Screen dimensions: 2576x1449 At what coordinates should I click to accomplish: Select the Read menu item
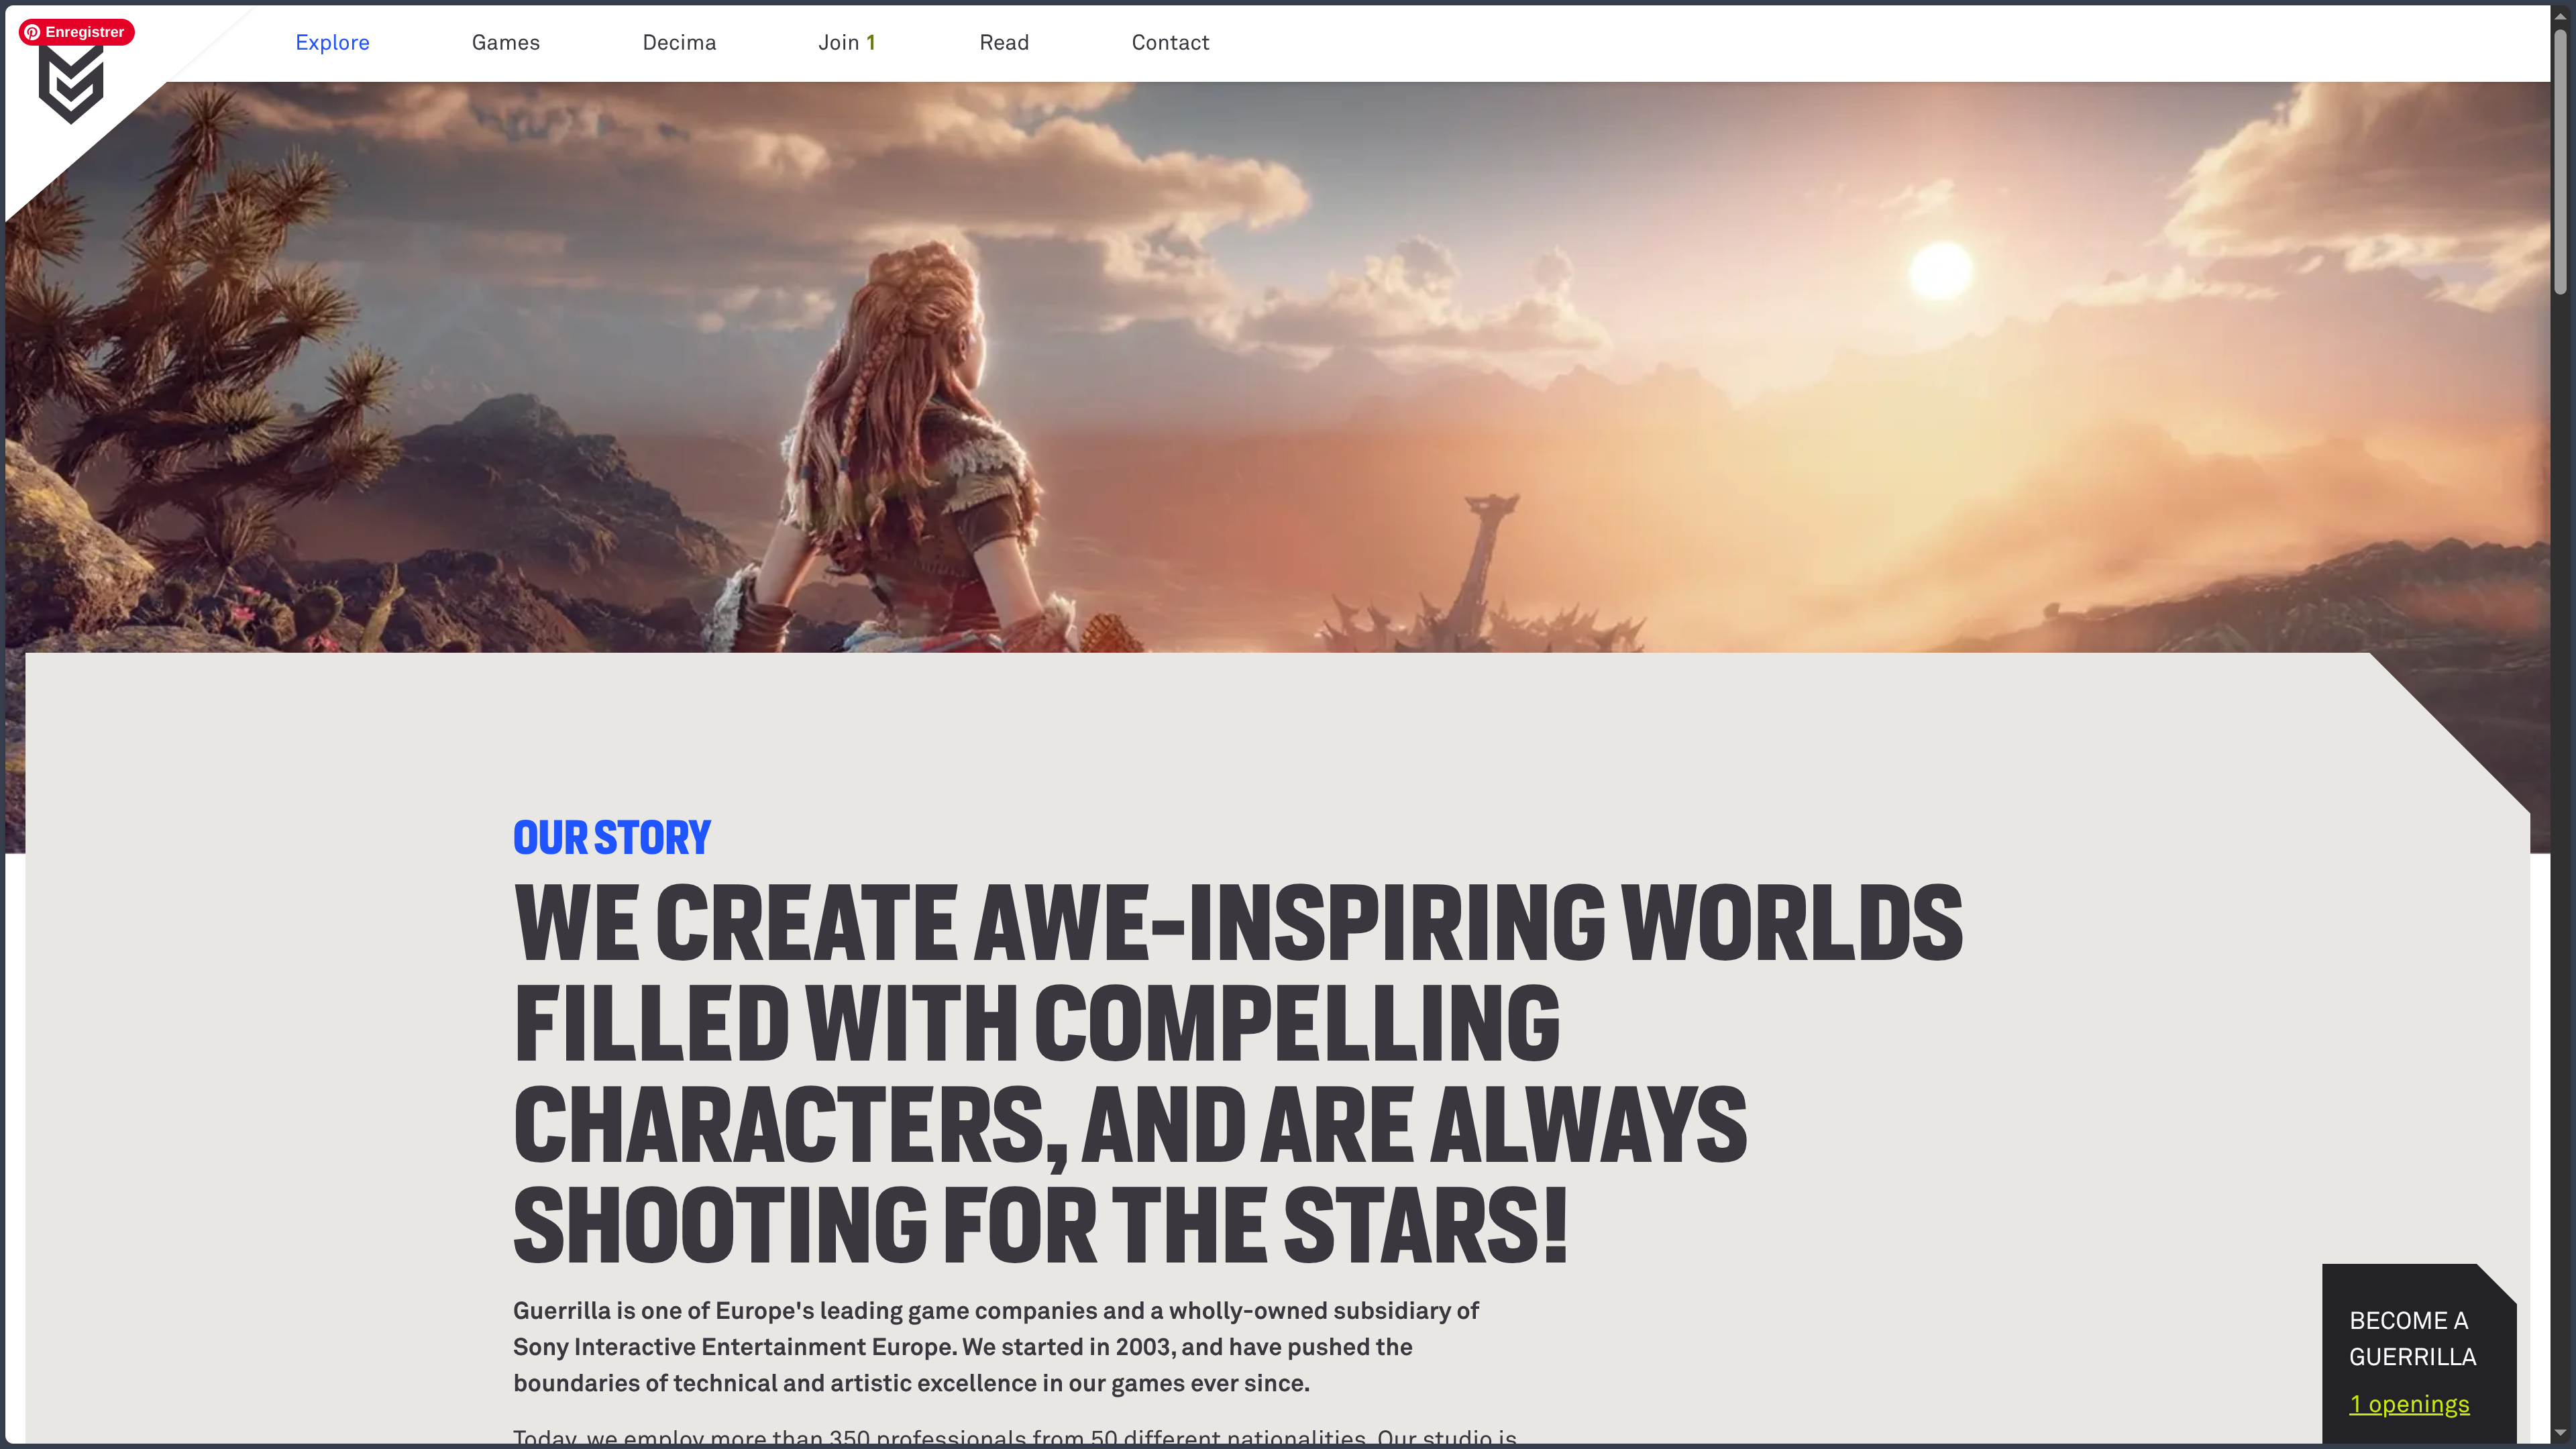[x=1004, y=42]
